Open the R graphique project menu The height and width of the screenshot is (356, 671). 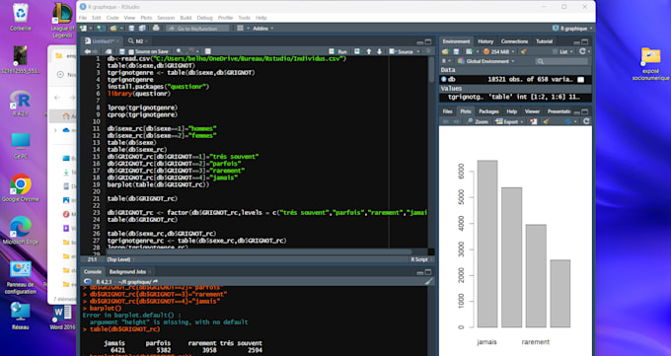(572, 29)
